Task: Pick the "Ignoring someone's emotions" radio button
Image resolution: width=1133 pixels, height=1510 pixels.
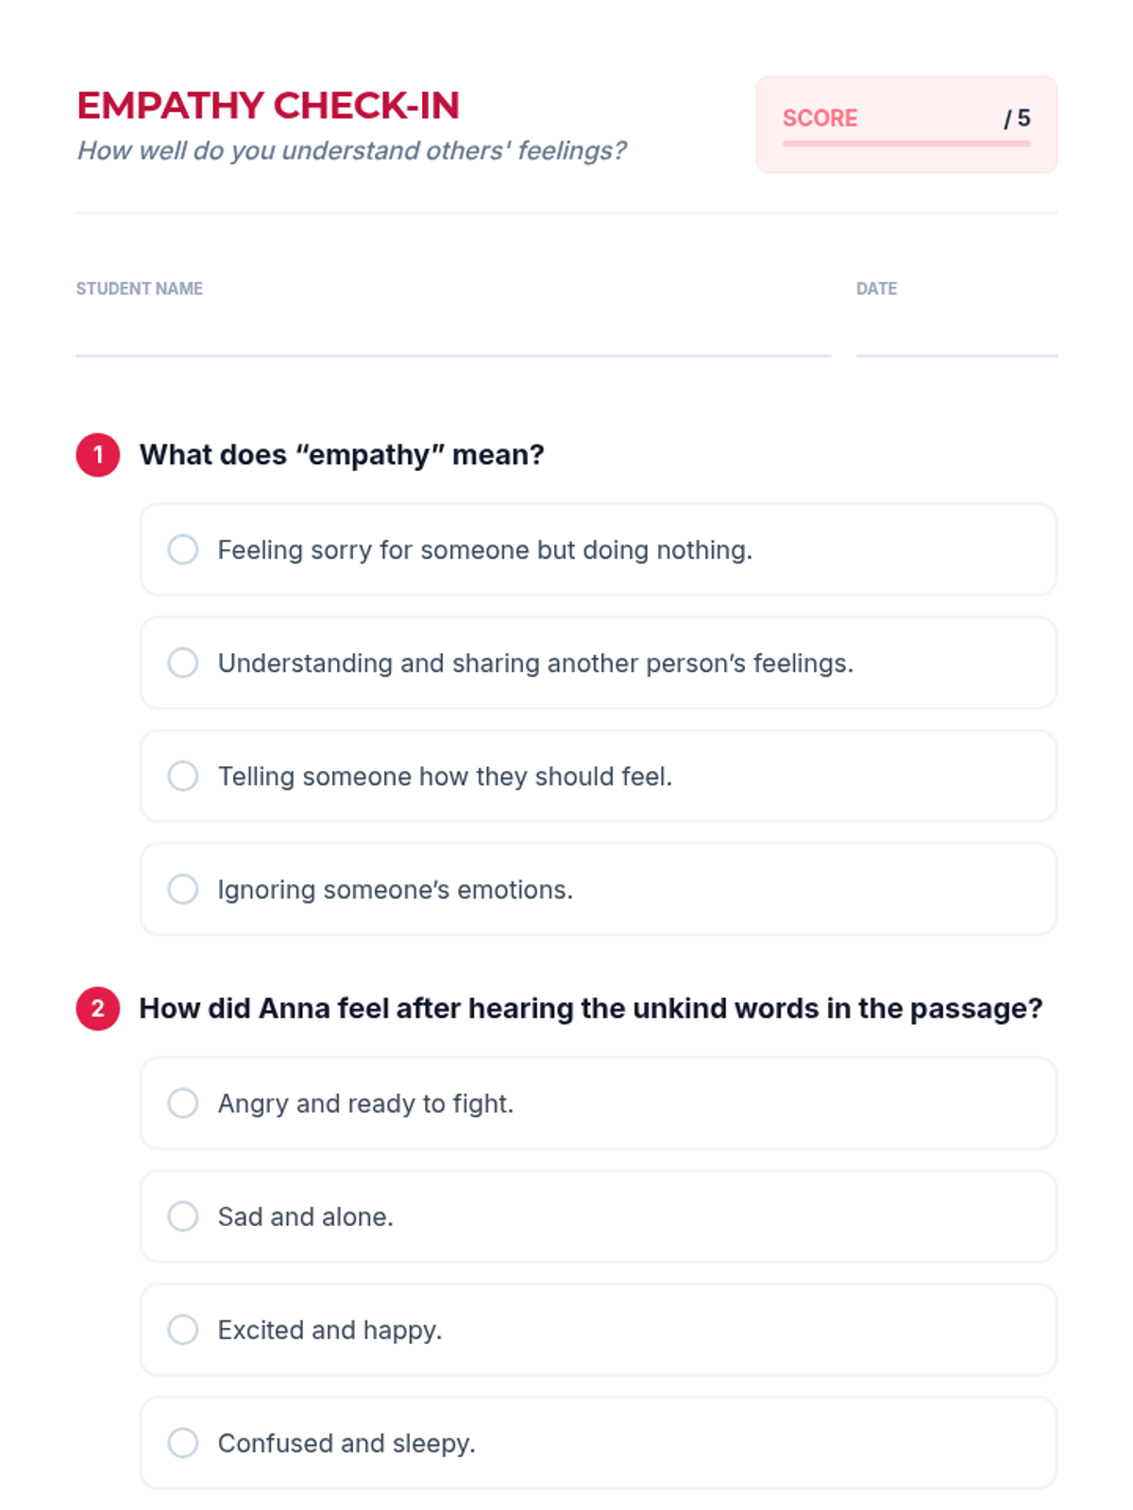Action: tap(183, 889)
